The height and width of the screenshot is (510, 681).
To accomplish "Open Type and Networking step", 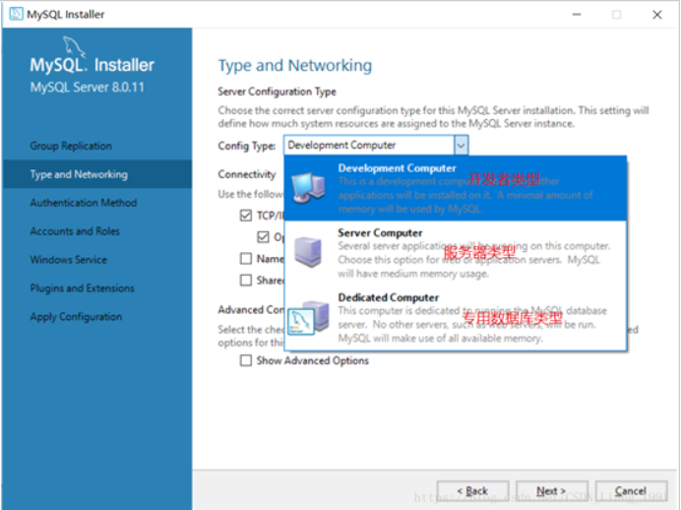I will coord(79,174).
